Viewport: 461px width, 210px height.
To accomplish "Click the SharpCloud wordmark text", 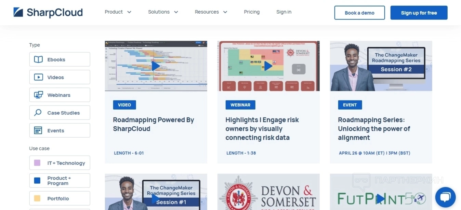I will (55, 13).
